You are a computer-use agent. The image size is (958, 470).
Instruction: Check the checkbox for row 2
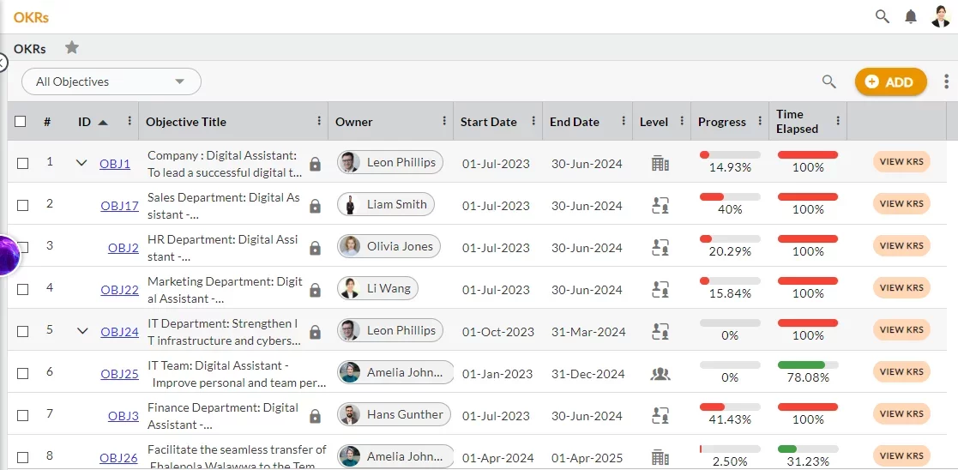pos(23,205)
